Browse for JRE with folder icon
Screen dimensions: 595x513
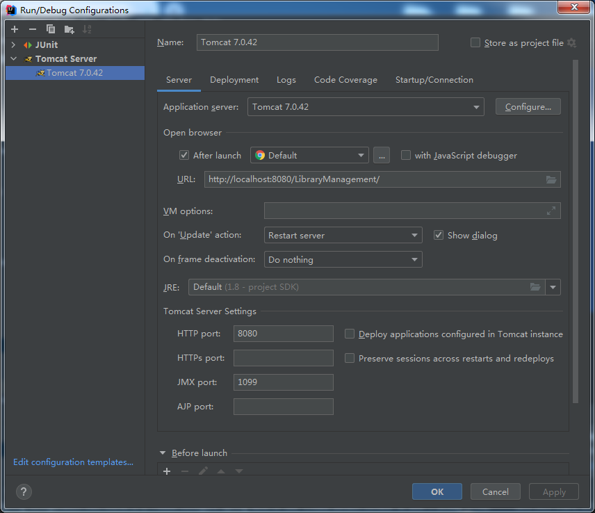pos(535,287)
